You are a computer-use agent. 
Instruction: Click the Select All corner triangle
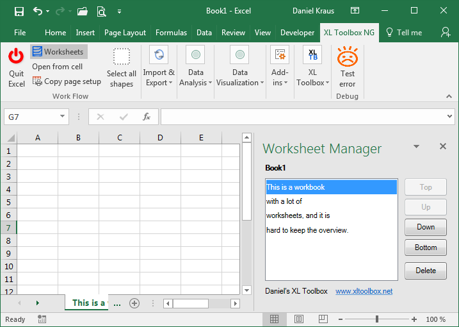point(10,138)
